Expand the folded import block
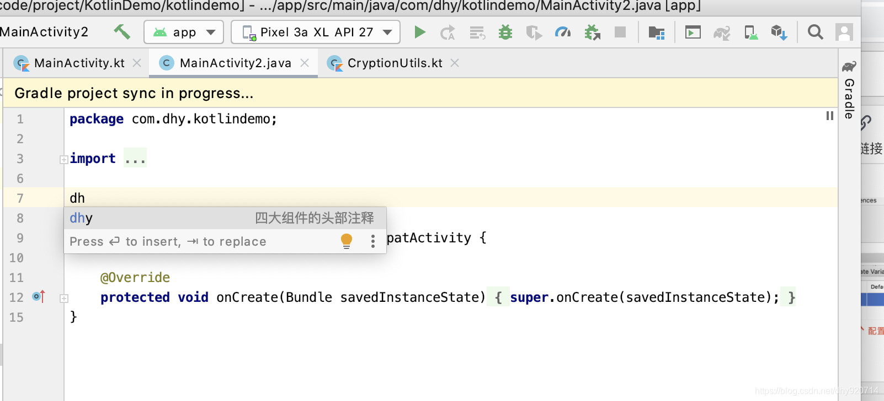Screen dimensions: 884x401 [64, 159]
